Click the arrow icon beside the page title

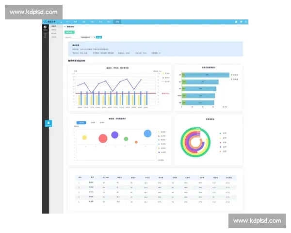pos(65,27)
